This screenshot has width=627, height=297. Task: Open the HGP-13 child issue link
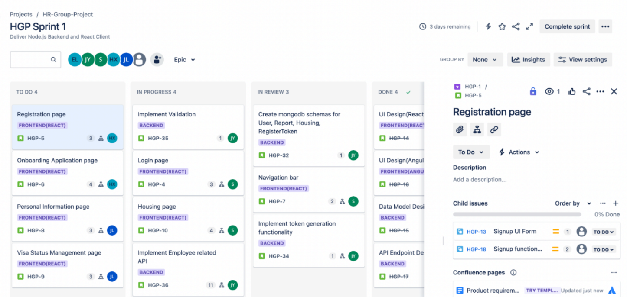tap(476, 232)
